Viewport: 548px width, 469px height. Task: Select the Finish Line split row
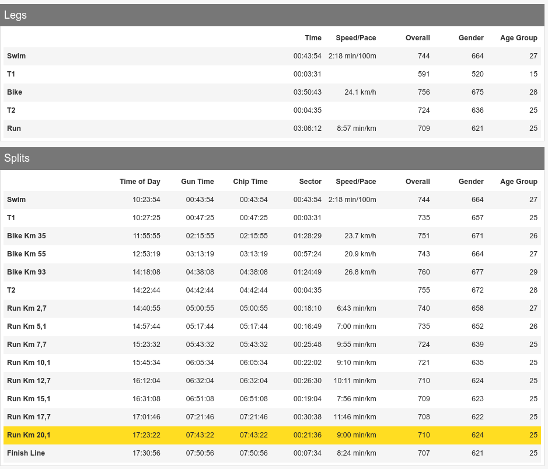pos(272,453)
